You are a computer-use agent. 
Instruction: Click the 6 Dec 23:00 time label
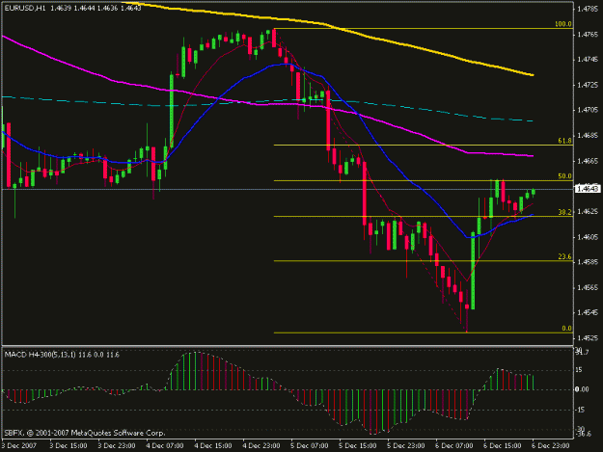pyautogui.click(x=551, y=446)
